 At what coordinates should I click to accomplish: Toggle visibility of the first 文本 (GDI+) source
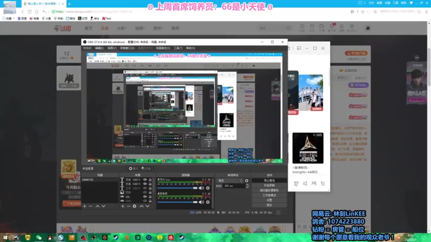[145, 180]
